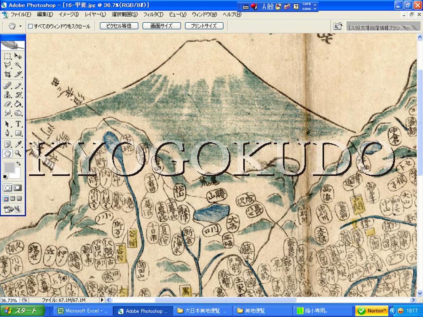Switch to Standard editing mode
Screen dimensions: 423x317
click(7, 188)
